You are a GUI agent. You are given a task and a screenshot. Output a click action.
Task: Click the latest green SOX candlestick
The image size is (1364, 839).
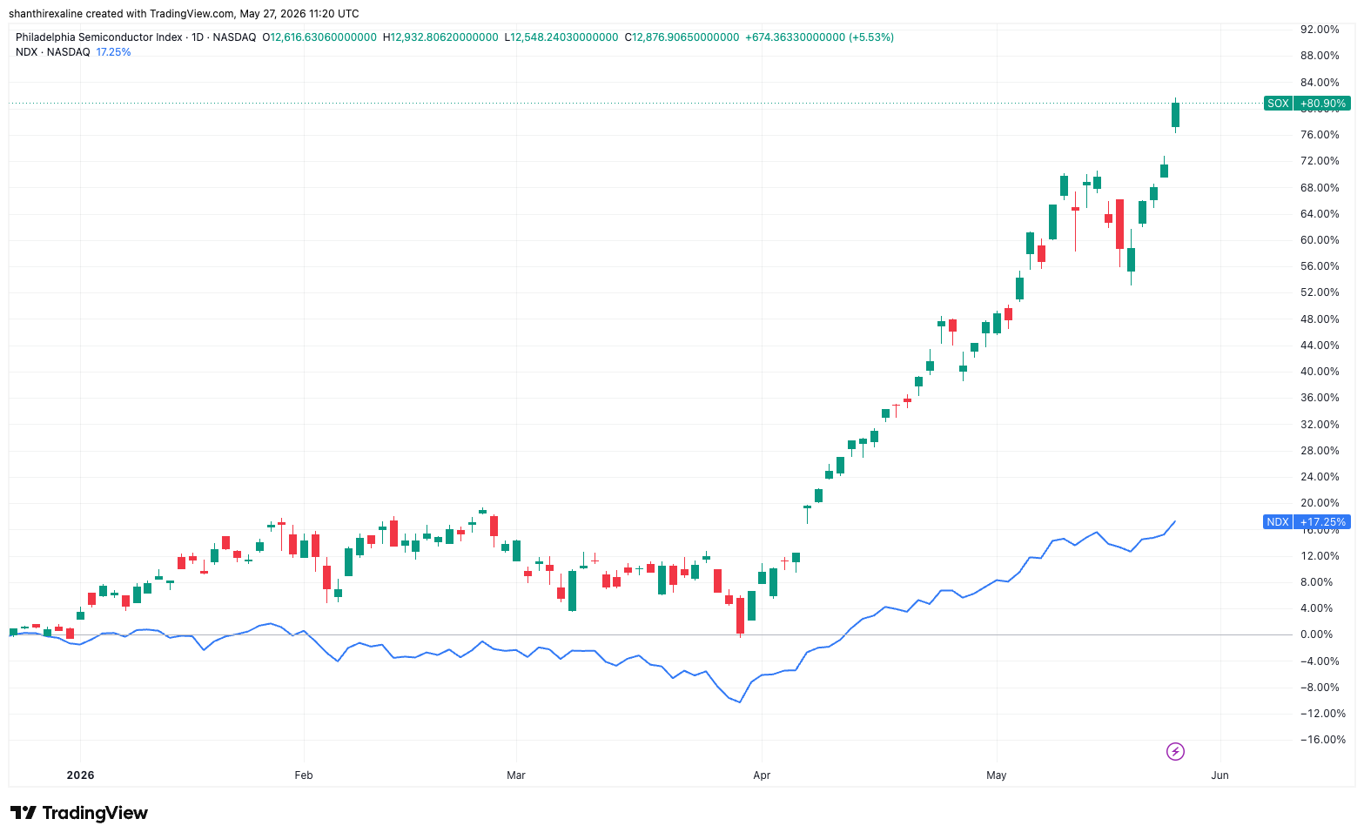point(1175,115)
